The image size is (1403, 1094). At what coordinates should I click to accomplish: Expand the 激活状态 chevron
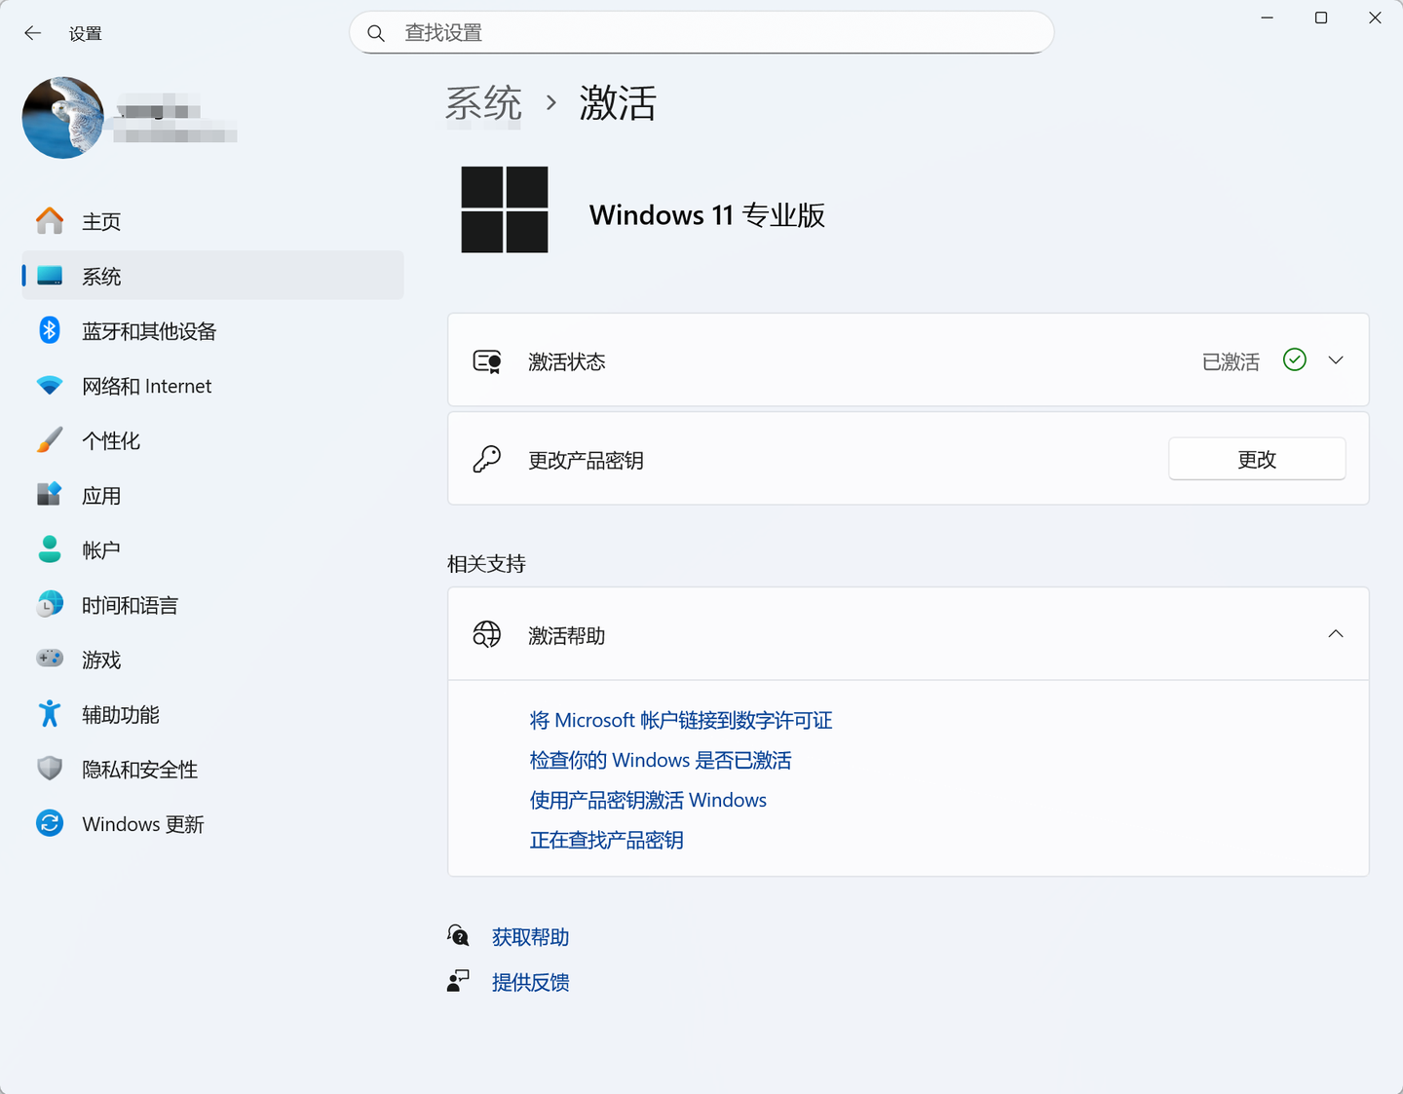click(x=1336, y=360)
